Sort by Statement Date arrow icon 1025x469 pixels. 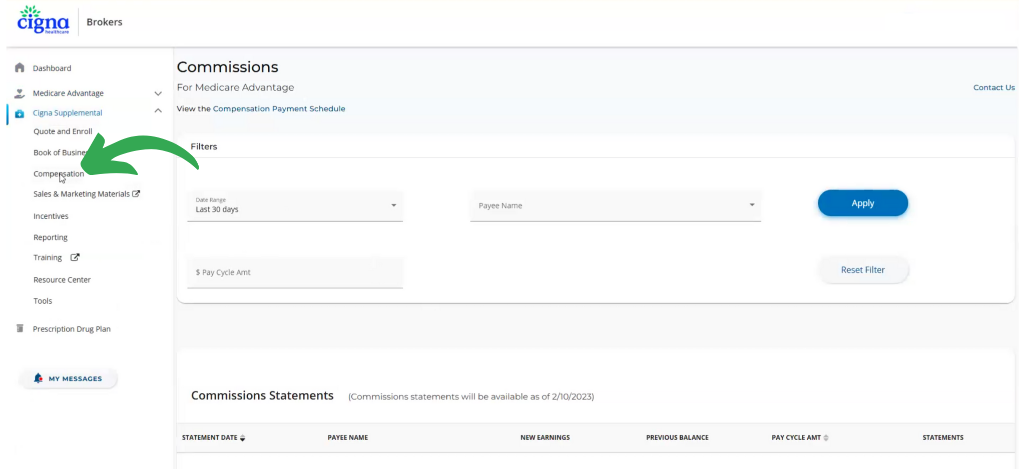[x=243, y=437]
